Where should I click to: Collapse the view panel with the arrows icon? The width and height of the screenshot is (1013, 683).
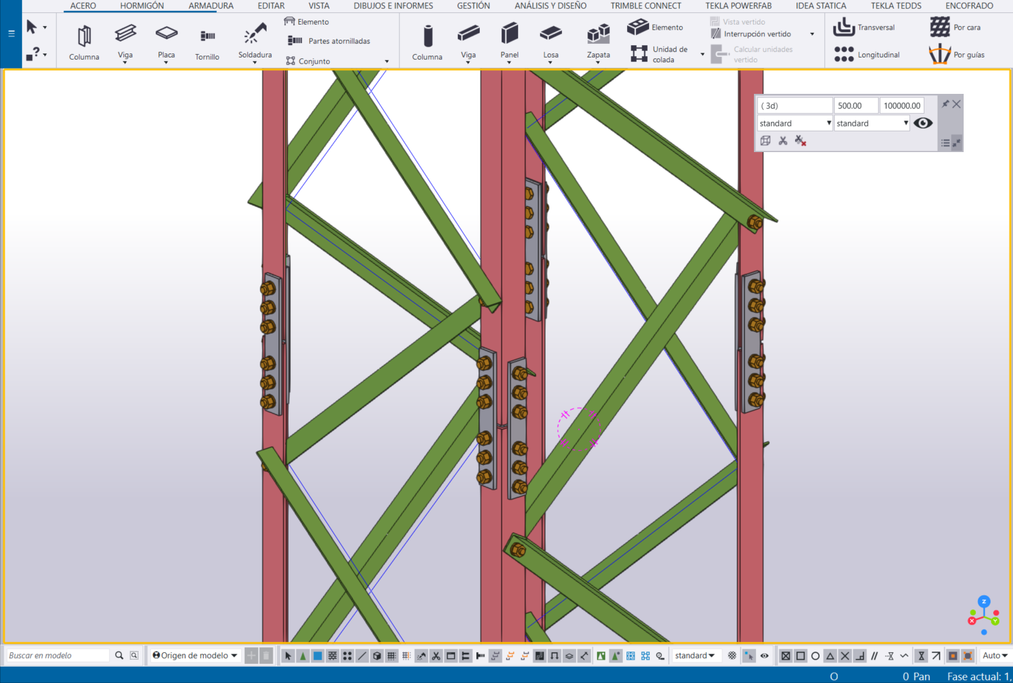pos(957,143)
